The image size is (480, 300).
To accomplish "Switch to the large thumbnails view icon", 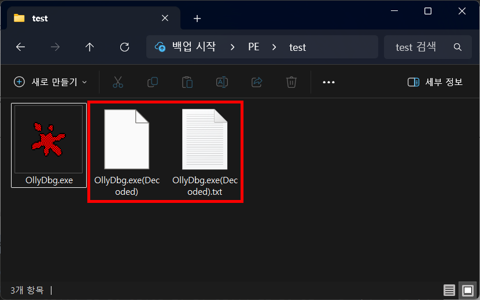I will click(468, 290).
